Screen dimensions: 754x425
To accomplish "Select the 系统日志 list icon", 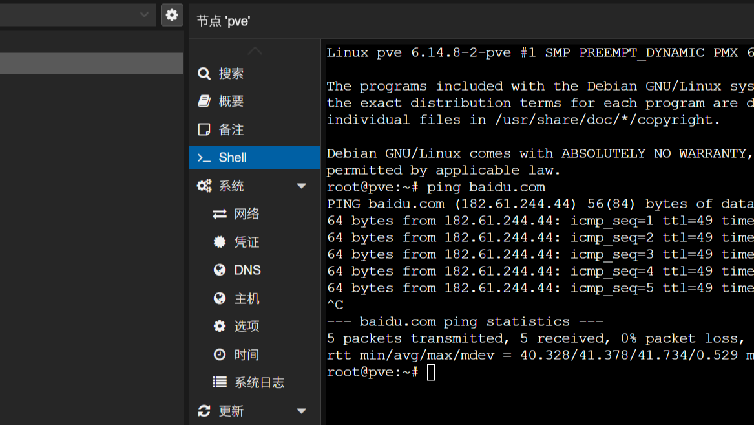I will point(220,382).
